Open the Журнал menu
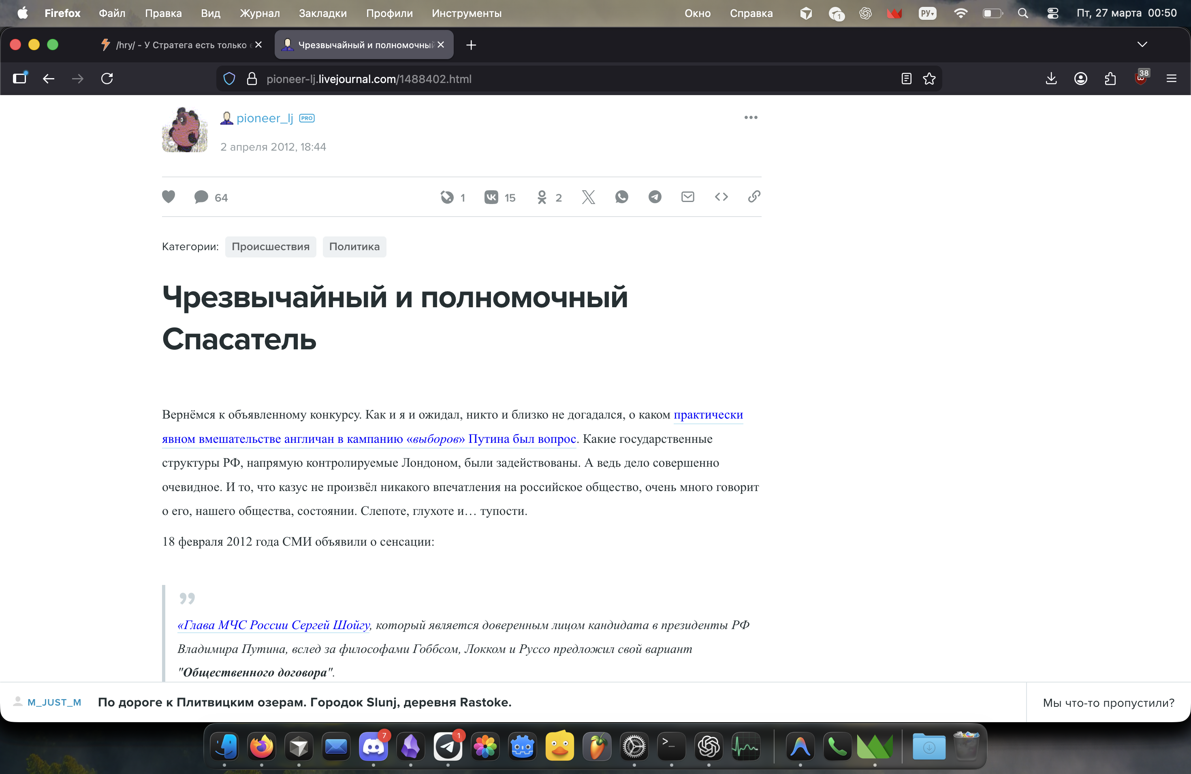 click(260, 13)
